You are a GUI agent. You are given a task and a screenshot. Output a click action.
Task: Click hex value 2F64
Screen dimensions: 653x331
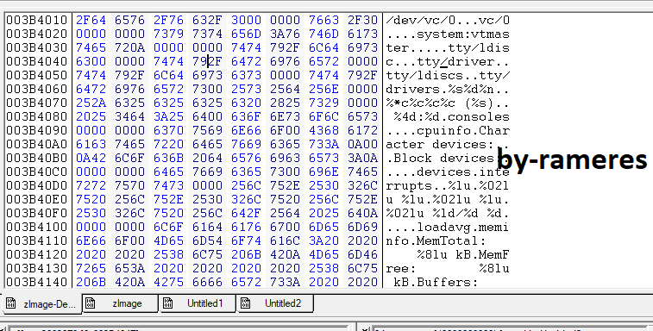click(x=91, y=20)
